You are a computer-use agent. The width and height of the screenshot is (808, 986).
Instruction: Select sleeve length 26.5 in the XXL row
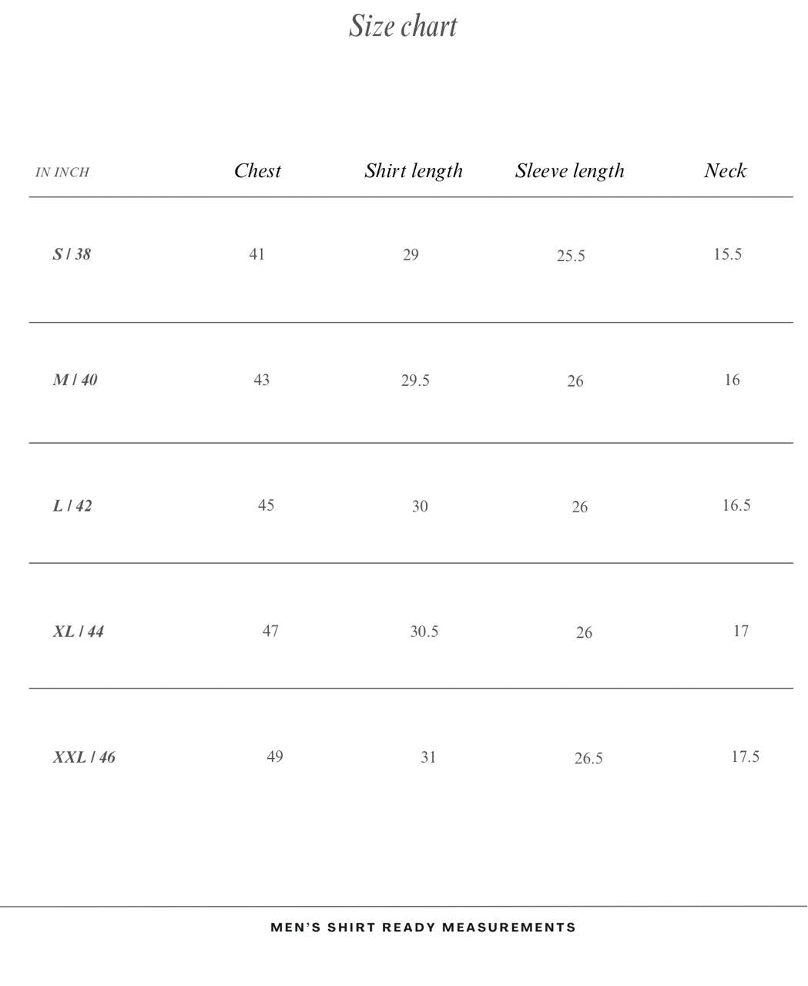click(588, 759)
